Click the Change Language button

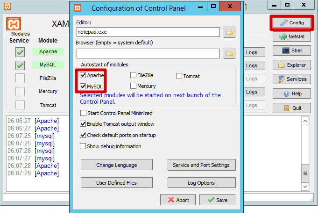[x=116, y=165]
